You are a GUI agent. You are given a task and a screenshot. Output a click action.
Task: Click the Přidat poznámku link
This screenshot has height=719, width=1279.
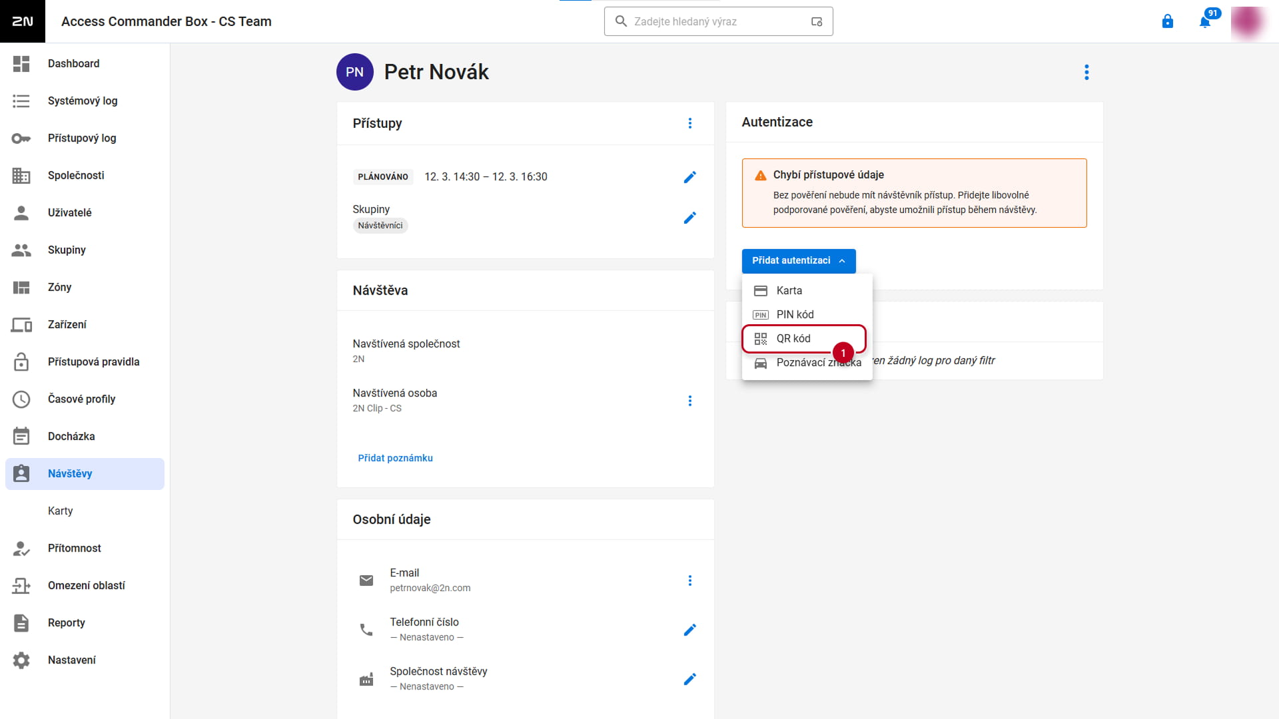point(395,458)
